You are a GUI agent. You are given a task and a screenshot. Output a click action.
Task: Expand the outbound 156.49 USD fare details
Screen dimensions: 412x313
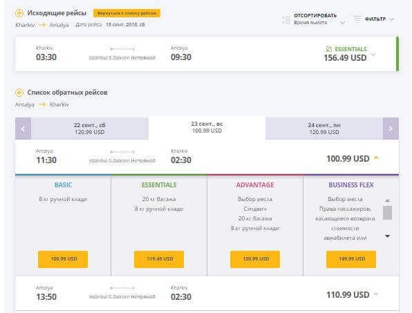click(373, 55)
